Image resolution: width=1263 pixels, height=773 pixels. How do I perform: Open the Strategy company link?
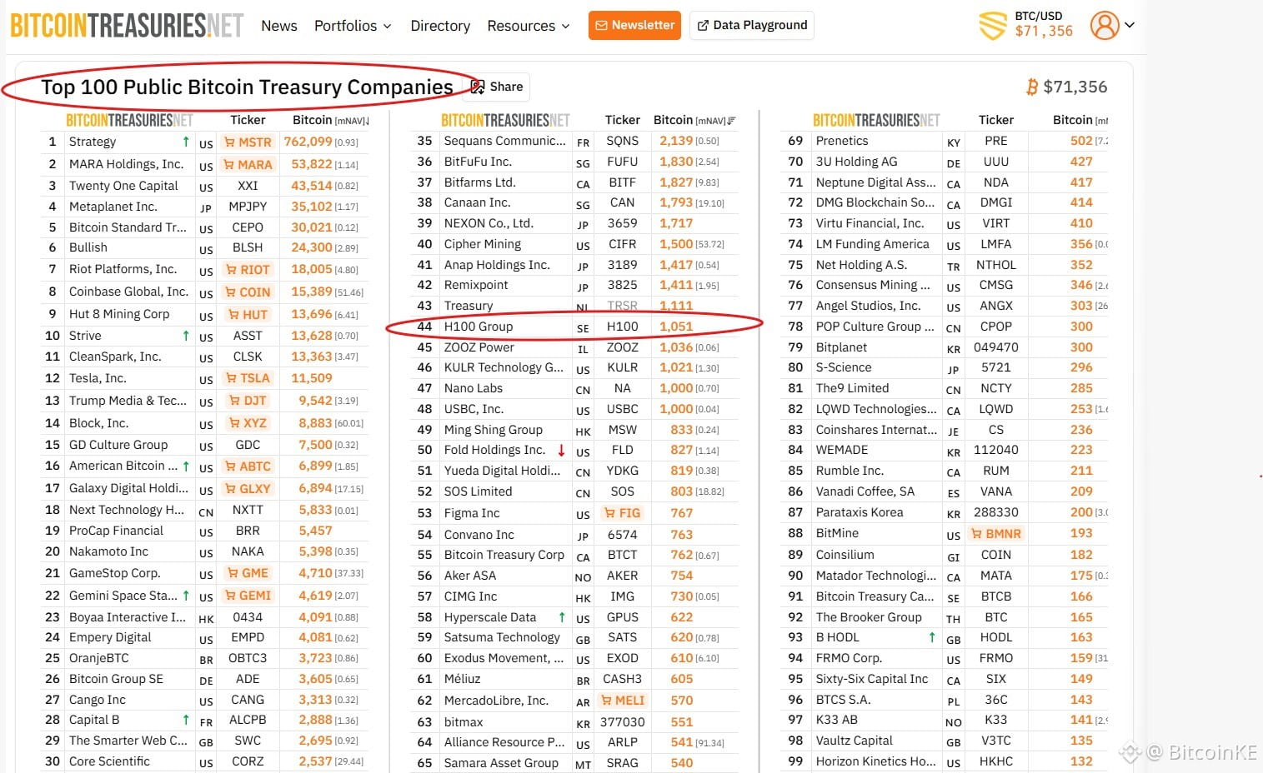(93, 142)
